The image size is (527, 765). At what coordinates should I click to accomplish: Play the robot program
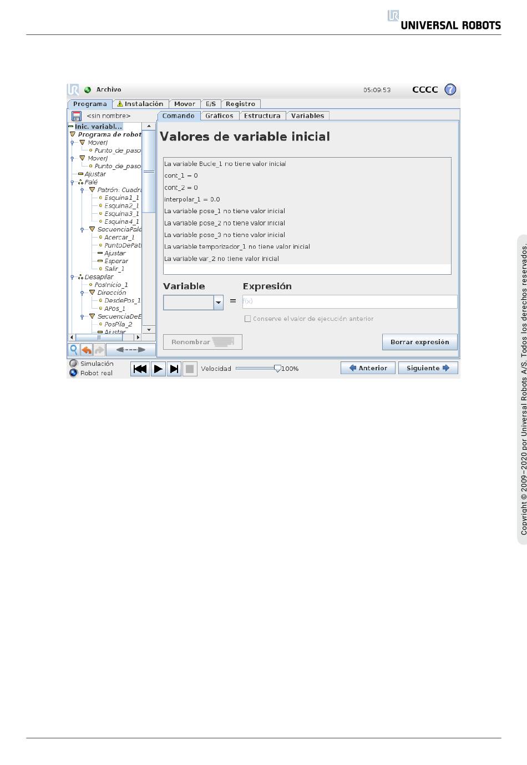(x=158, y=369)
